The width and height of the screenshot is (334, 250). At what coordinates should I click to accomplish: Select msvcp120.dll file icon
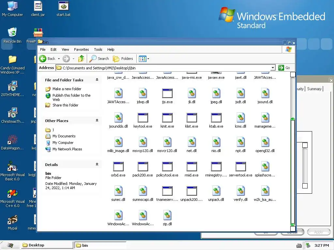point(143,142)
